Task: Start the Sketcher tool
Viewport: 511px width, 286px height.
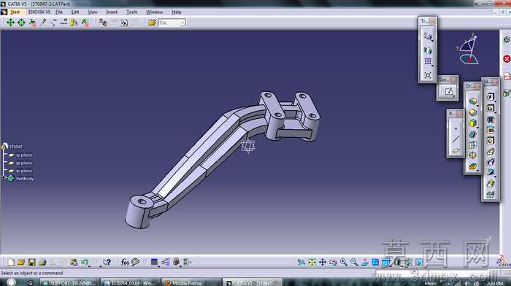Action: [449, 91]
